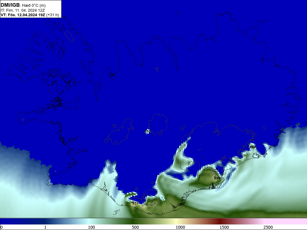Click the 500 label on the color scale
307x230 pixels.
click(x=135, y=227)
